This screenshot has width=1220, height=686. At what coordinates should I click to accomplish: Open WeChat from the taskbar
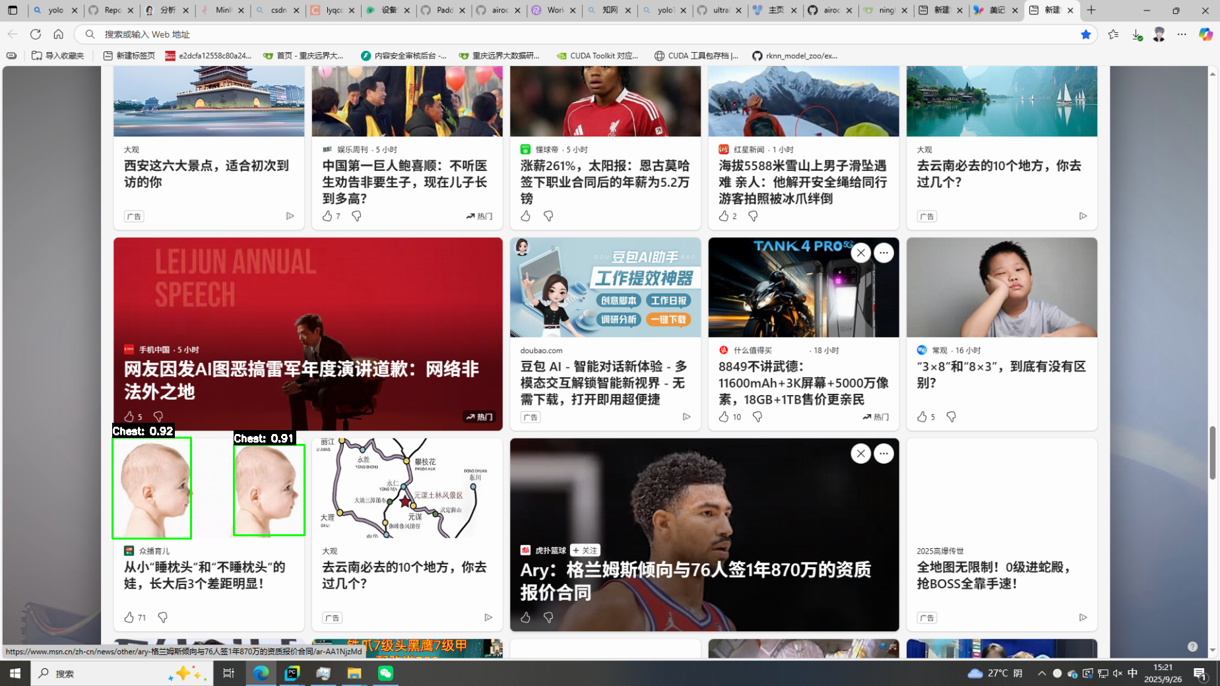(x=385, y=673)
